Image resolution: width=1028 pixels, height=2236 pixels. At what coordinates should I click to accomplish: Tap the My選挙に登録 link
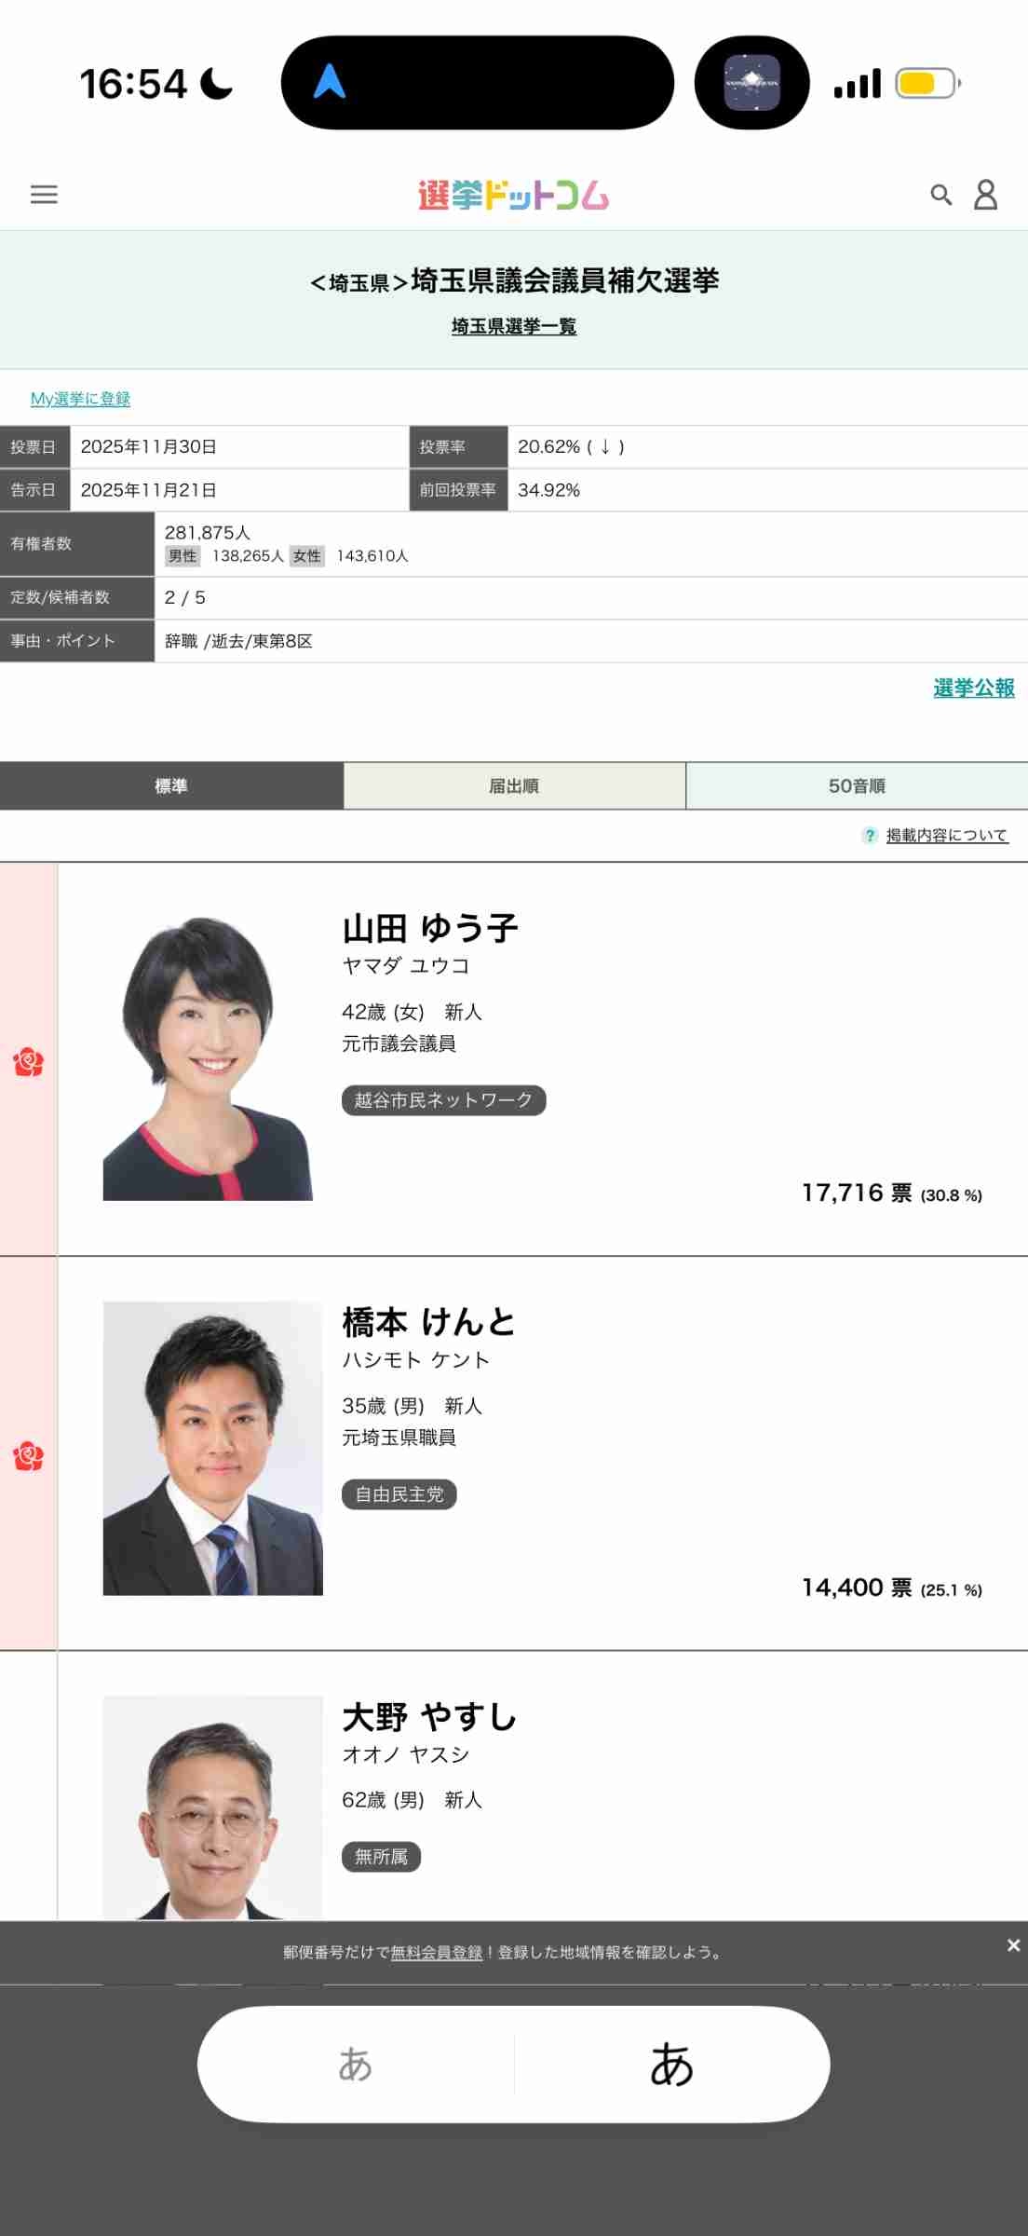coord(80,399)
